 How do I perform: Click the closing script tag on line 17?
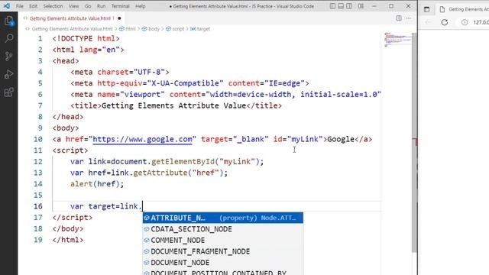[x=73, y=217]
